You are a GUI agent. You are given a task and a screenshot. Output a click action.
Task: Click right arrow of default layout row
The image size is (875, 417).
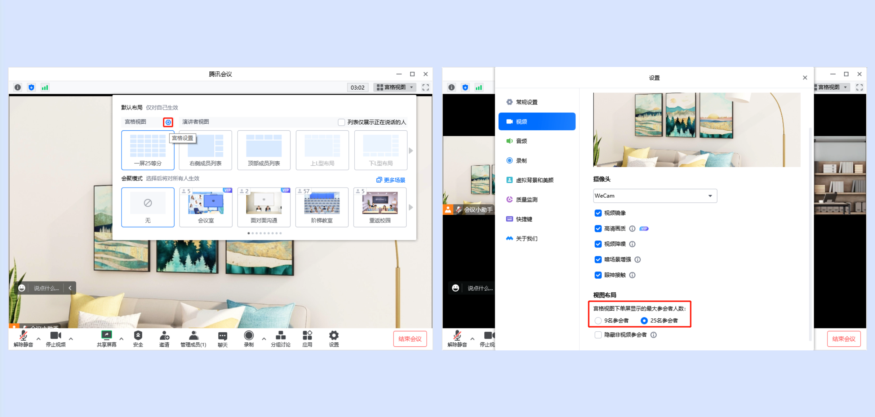click(x=411, y=151)
